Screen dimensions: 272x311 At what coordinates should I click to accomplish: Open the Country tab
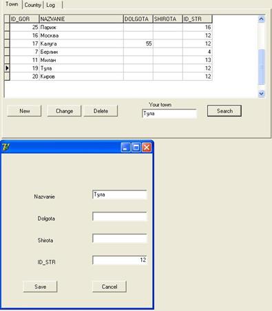point(33,5)
